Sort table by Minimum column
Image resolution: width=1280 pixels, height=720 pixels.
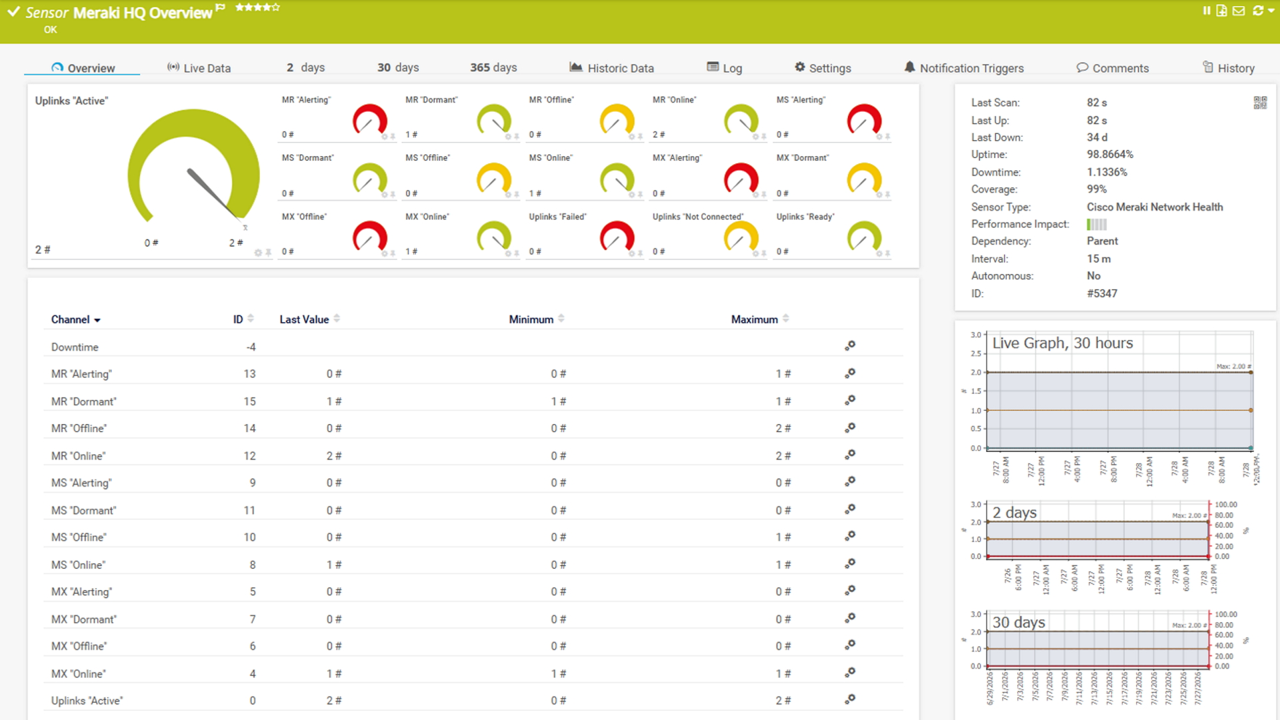[537, 319]
